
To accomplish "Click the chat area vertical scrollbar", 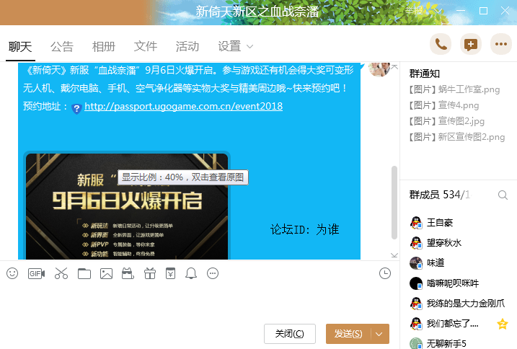I will pos(394,202).
